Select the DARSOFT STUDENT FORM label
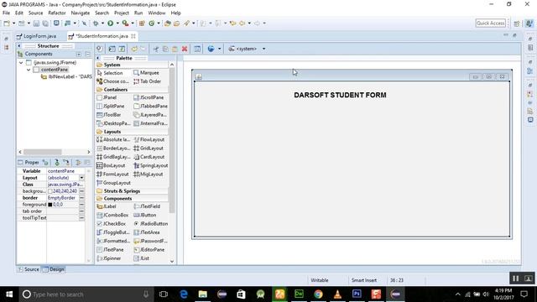537x302 pixels. [x=340, y=95]
